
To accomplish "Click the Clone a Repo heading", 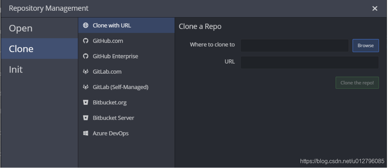I will tap(200, 26).
